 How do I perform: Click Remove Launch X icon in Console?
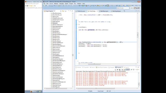pos(117,70)
